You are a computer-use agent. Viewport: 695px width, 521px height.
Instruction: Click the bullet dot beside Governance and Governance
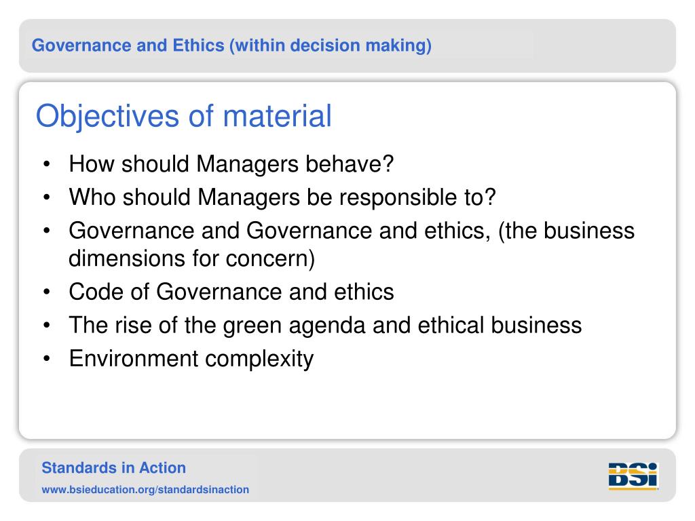(47, 231)
